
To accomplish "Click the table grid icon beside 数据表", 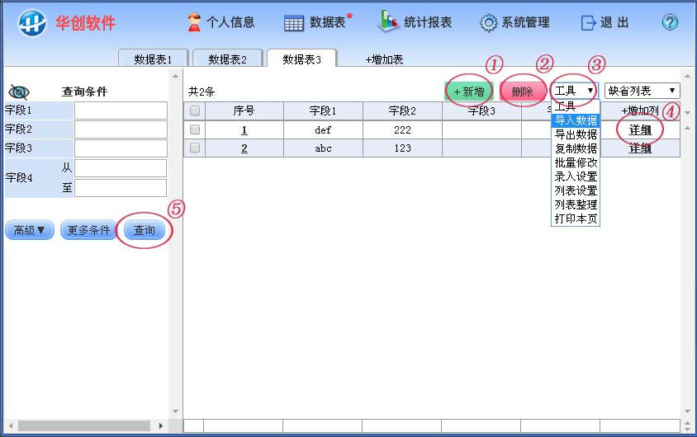I will [x=294, y=23].
